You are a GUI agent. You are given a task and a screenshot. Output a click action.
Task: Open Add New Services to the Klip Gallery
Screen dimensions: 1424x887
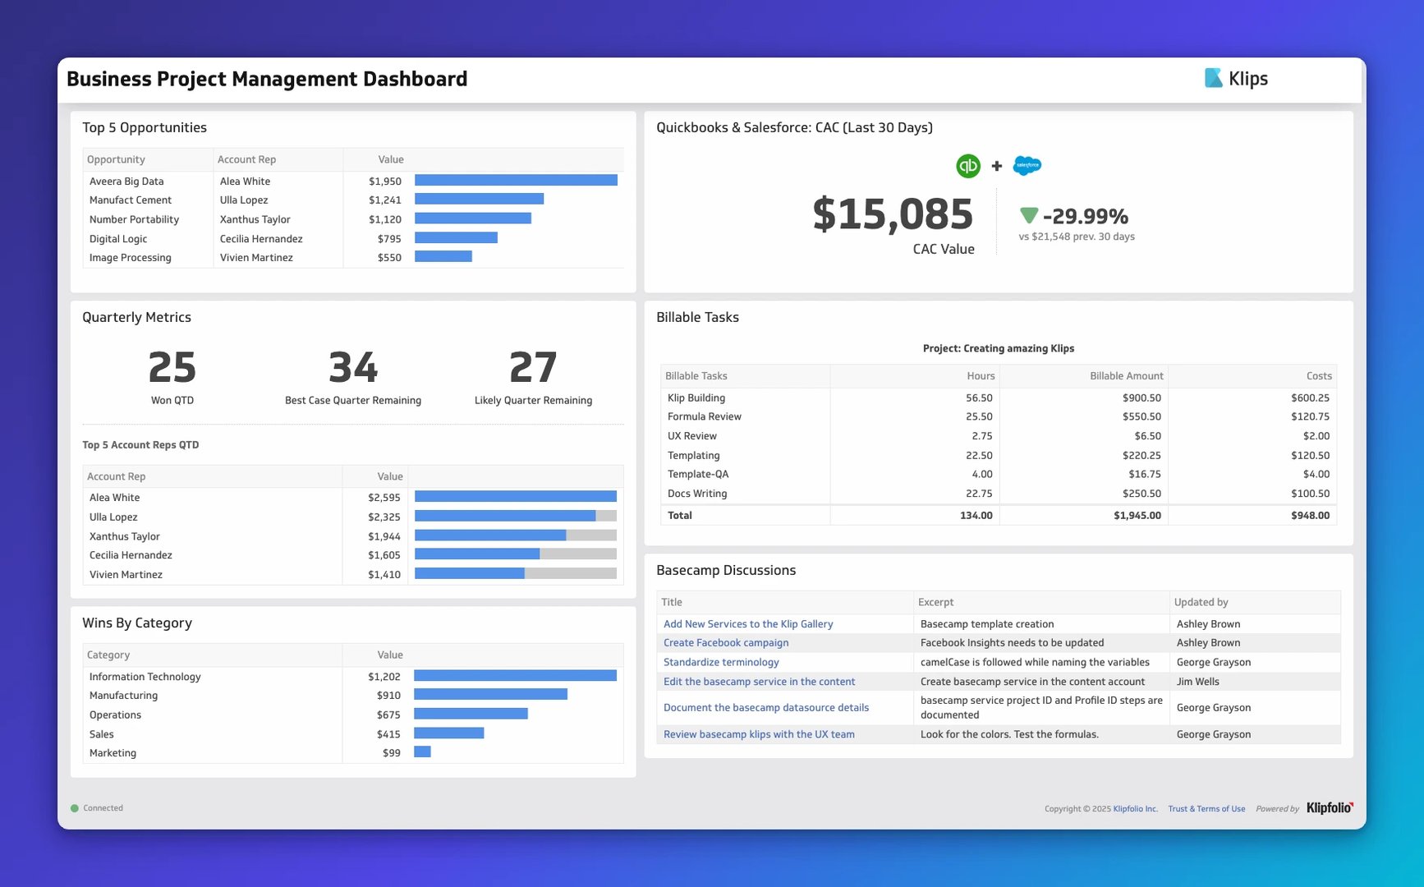click(748, 624)
